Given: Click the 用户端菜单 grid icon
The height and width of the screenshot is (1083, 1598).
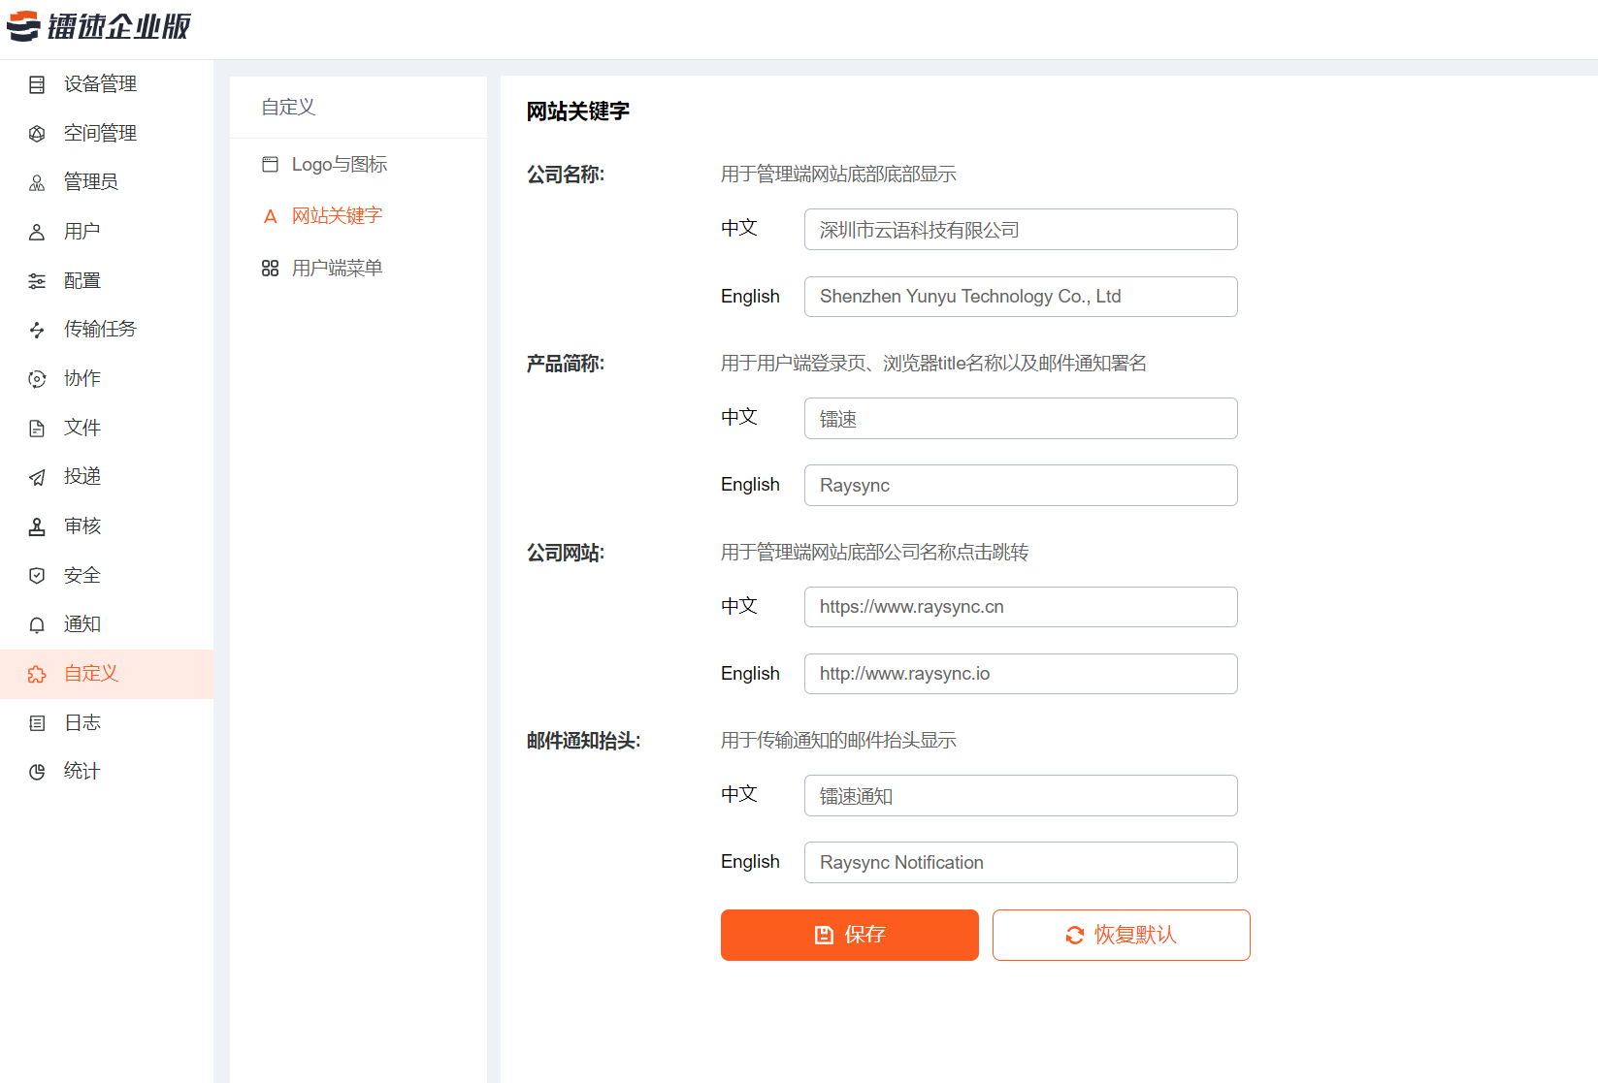Looking at the screenshot, I should click(x=271, y=269).
